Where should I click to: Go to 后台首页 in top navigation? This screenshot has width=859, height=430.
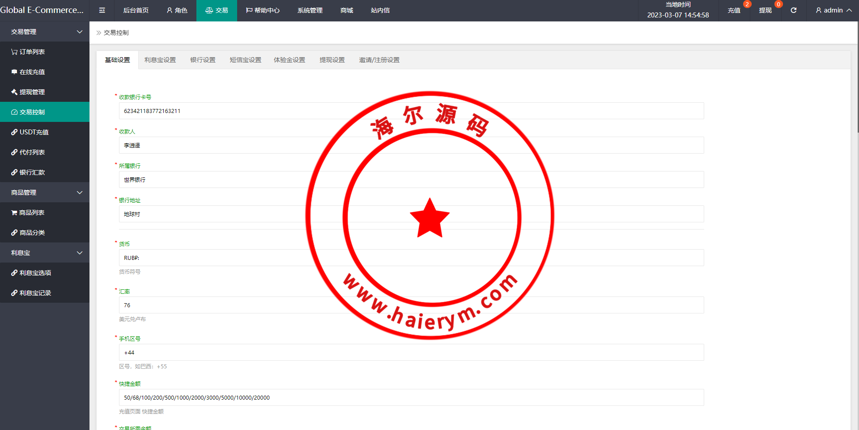point(136,10)
